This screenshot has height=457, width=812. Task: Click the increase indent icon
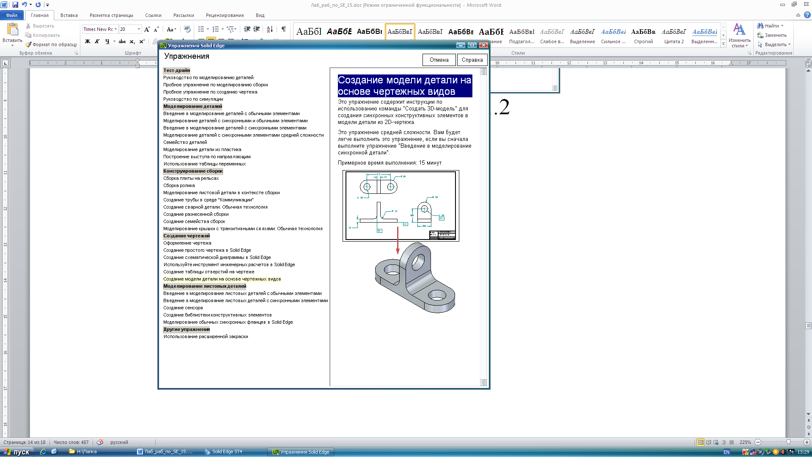256,29
